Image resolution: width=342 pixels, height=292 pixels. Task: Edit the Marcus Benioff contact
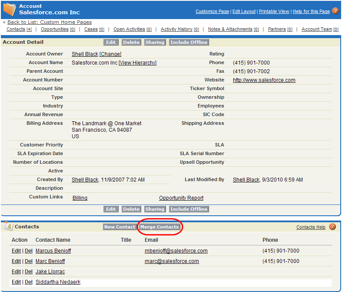(16, 251)
